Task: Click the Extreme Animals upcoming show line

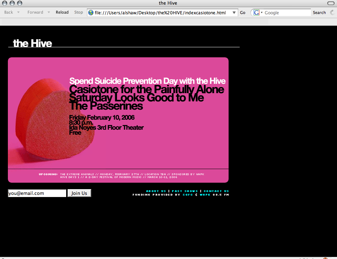Action: point(132,174)
